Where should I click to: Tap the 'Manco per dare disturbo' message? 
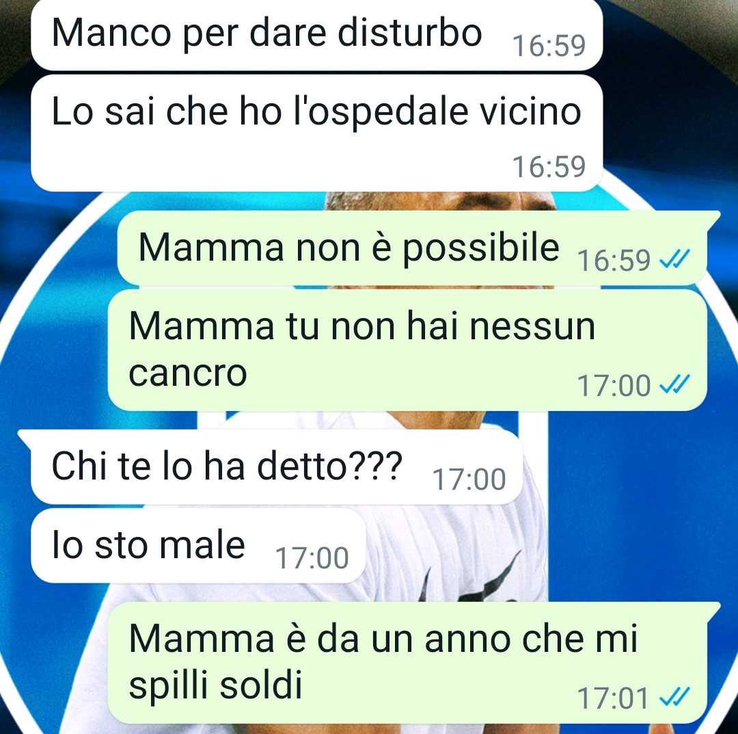pos(316,36)
